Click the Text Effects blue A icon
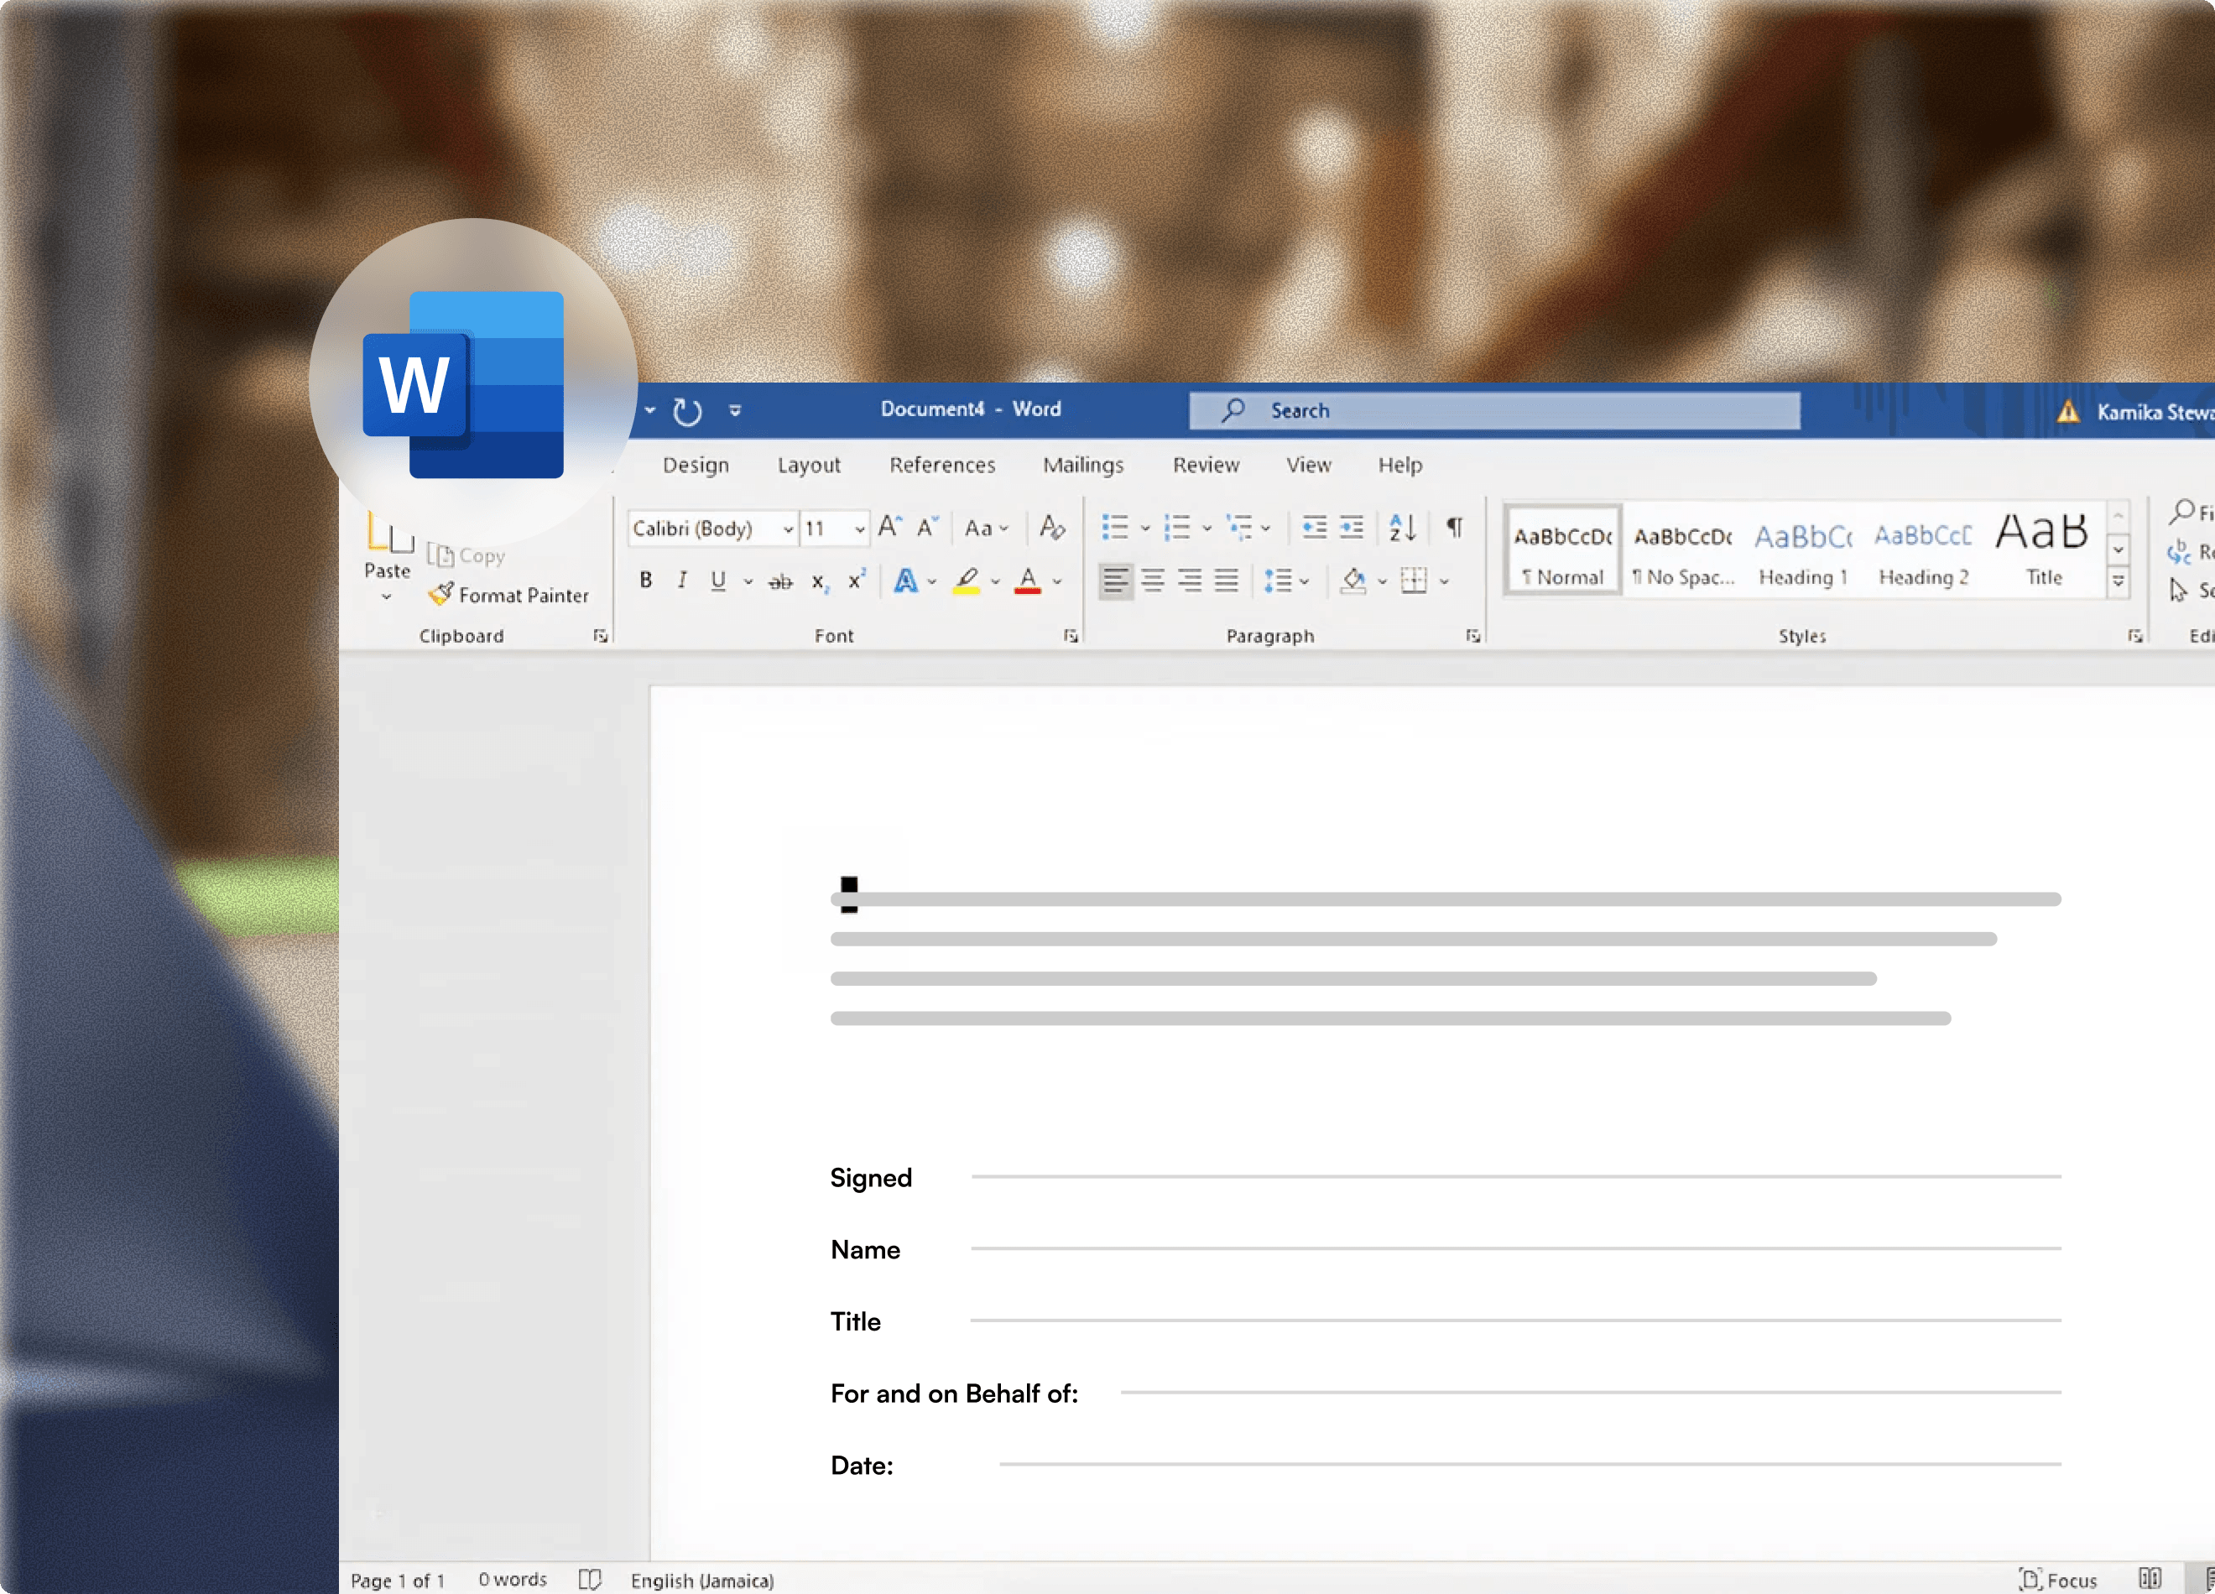Screen dimensions: 2215x1594 [906, 581]
